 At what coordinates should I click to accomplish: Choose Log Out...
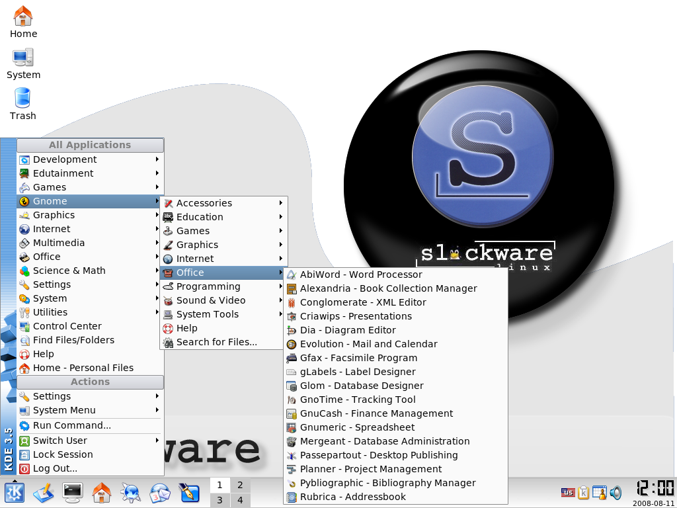coord(90,468)
